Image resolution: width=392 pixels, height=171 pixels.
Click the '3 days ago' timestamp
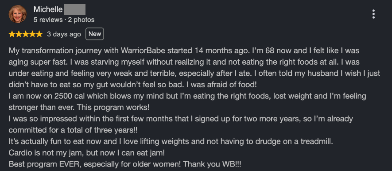pyautogui.click(x=64, y=34)
